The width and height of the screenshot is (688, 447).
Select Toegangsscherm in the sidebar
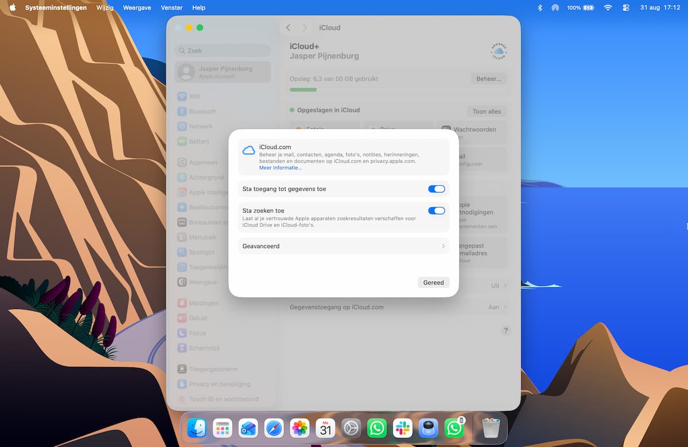[x=222, y=369]
